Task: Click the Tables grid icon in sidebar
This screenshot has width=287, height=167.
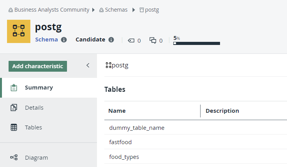Action: pos(14,127)
